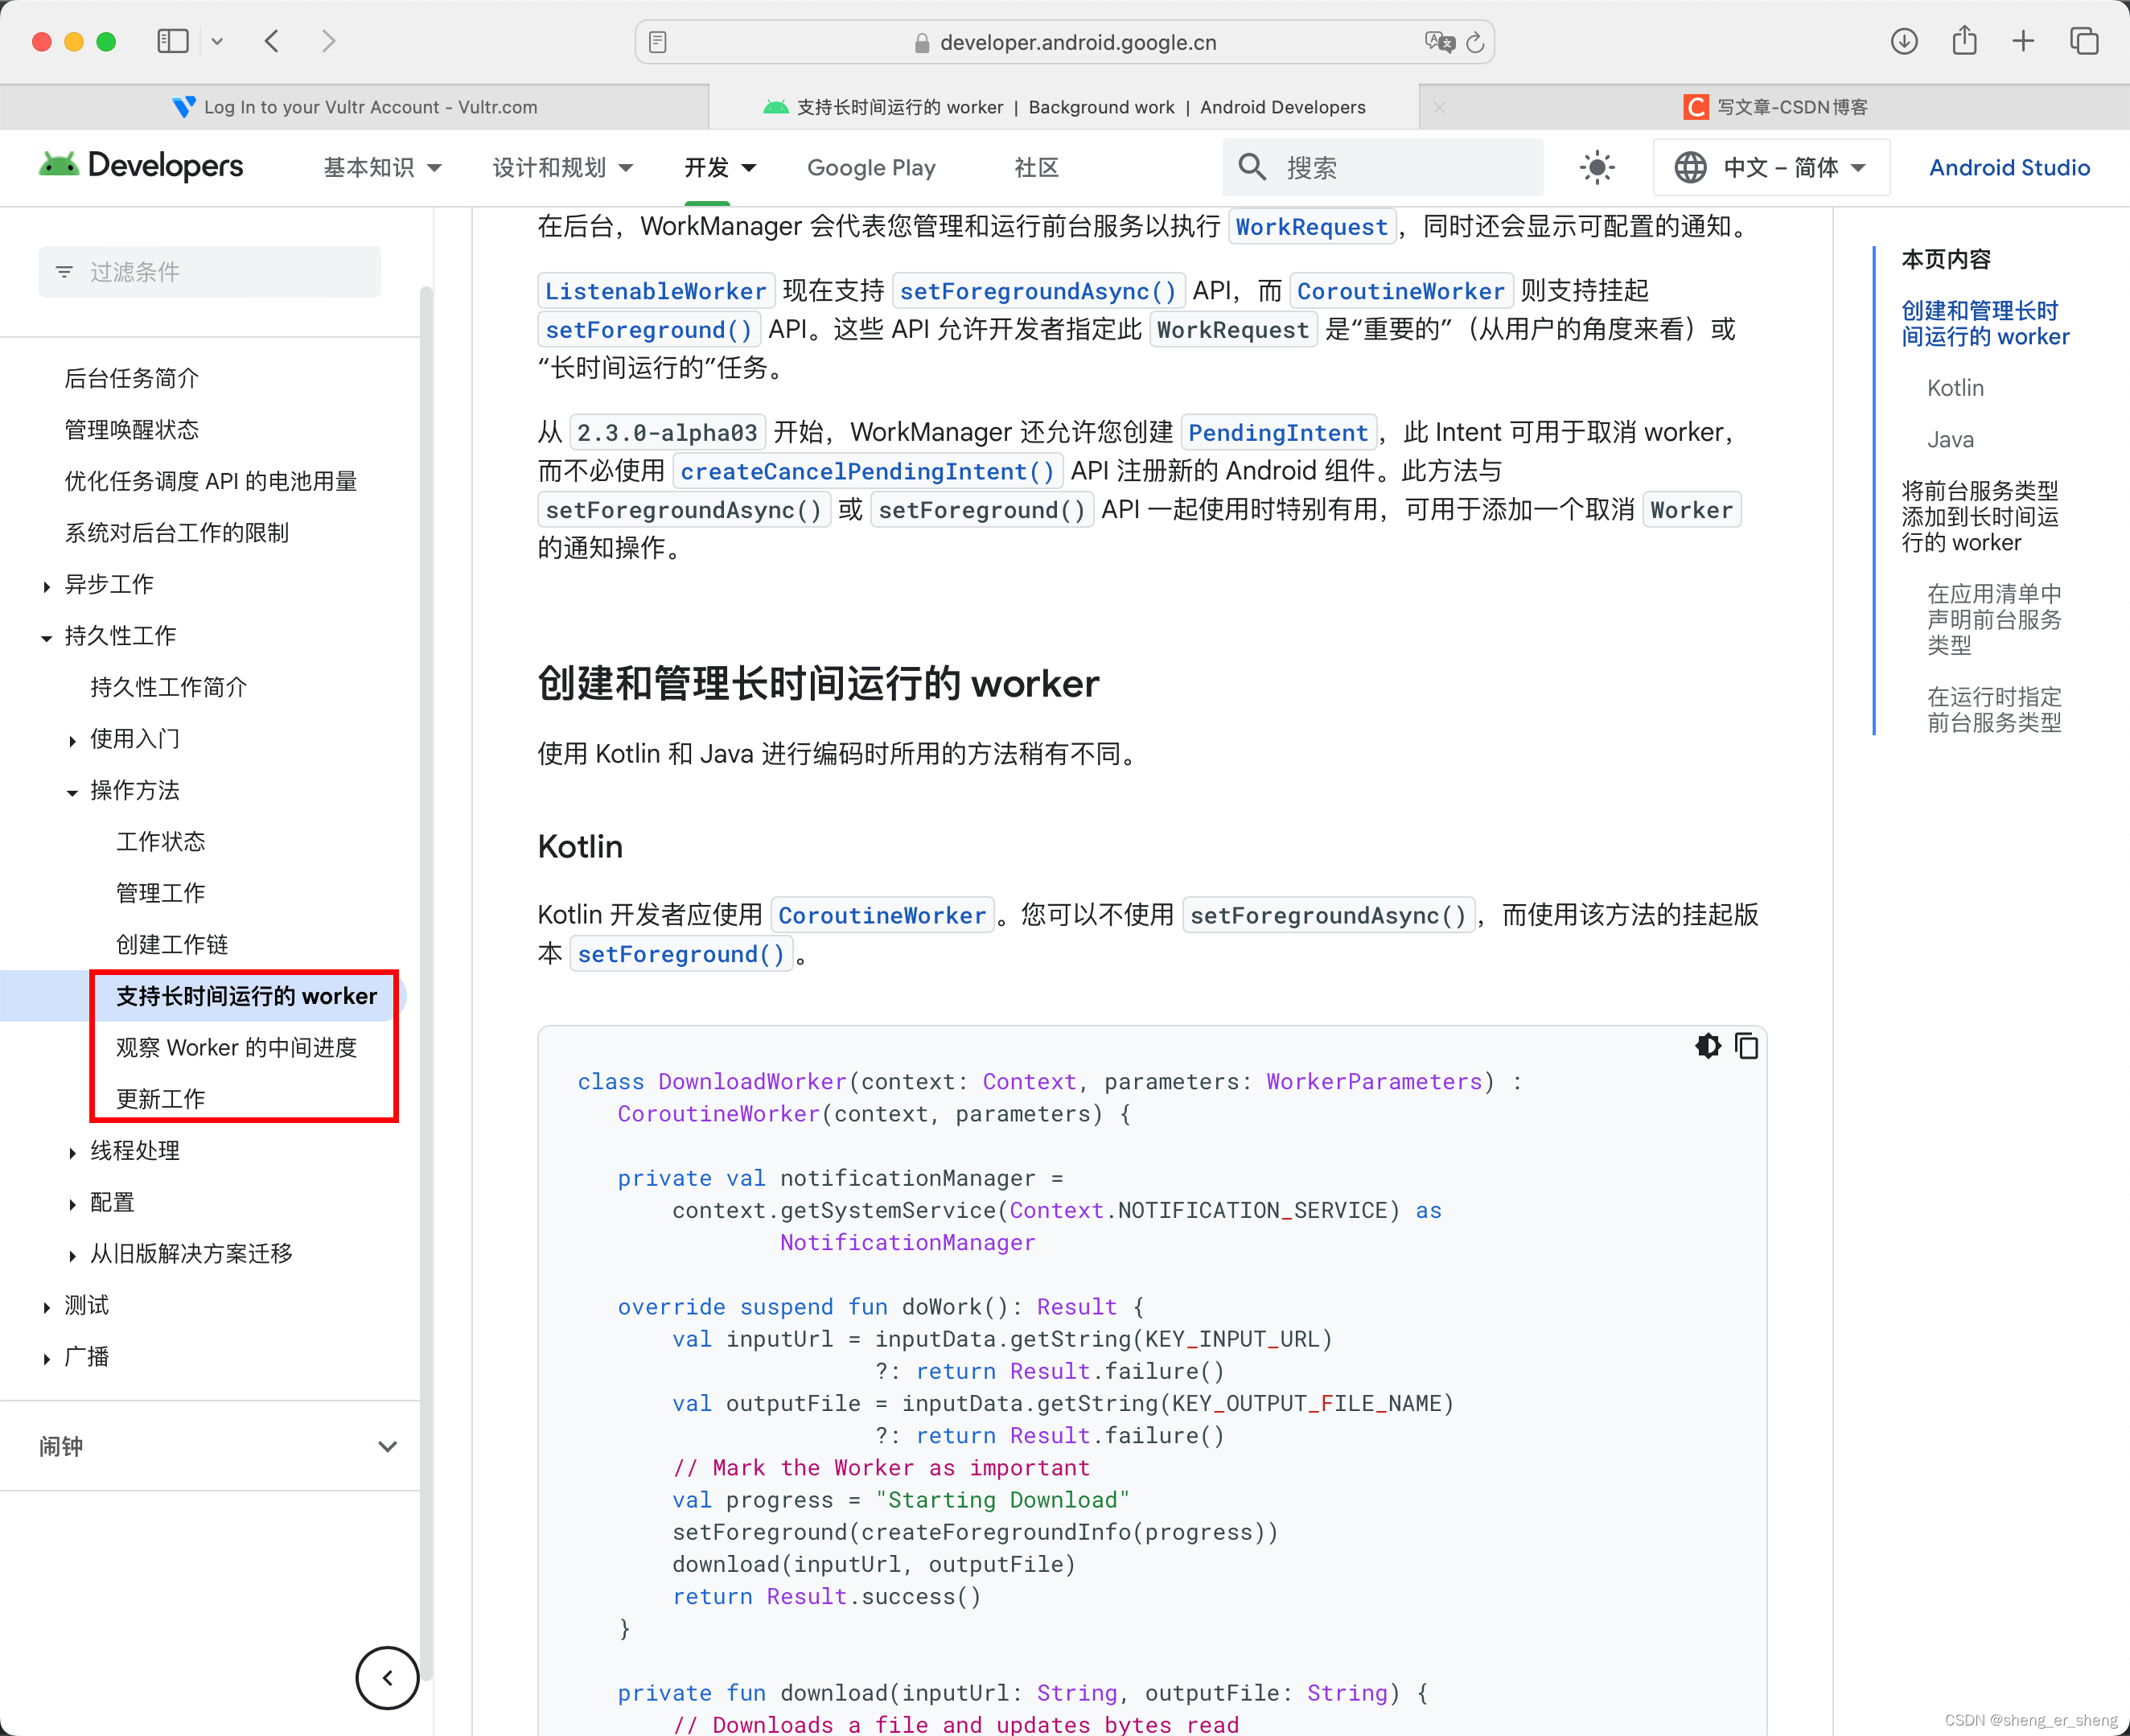Click the 过滤条件 filter field
Viewport: 2130px width, 1736px height.
pyautogui.click(x=209, y=272)
